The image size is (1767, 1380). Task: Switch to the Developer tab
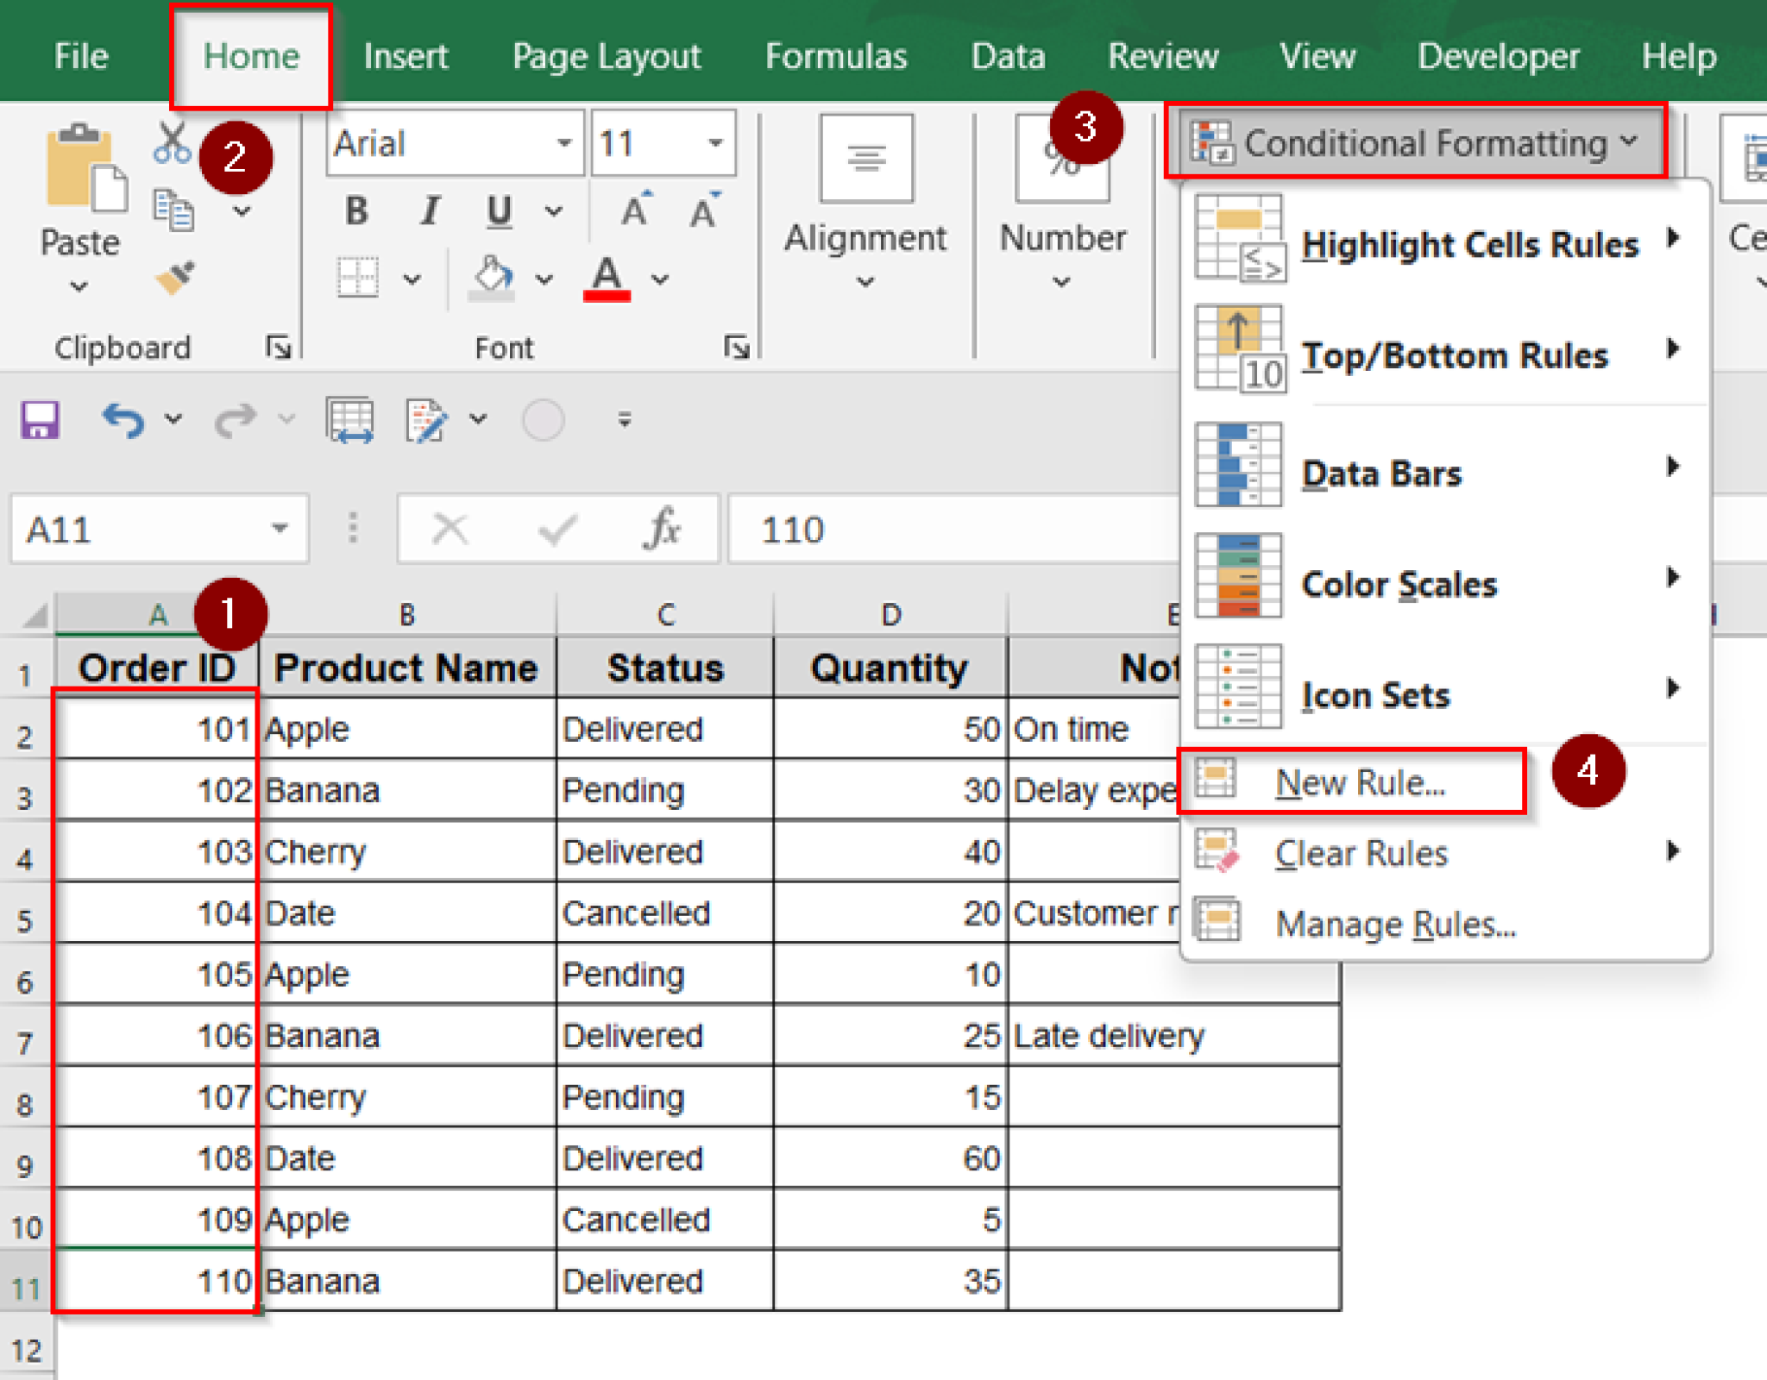pyautogui.click(x=1499, y=55)
